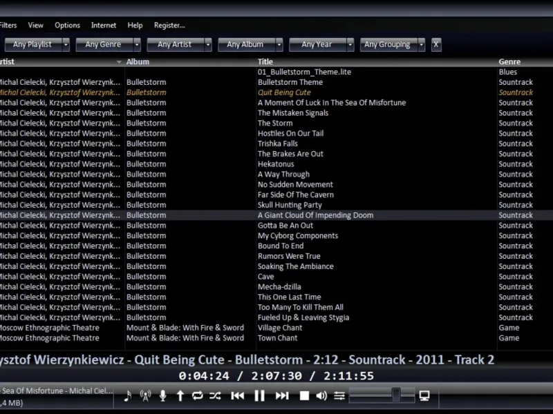Select the track Trishka Falls
The width and height of the screenshot is (553, 414).
278,144
